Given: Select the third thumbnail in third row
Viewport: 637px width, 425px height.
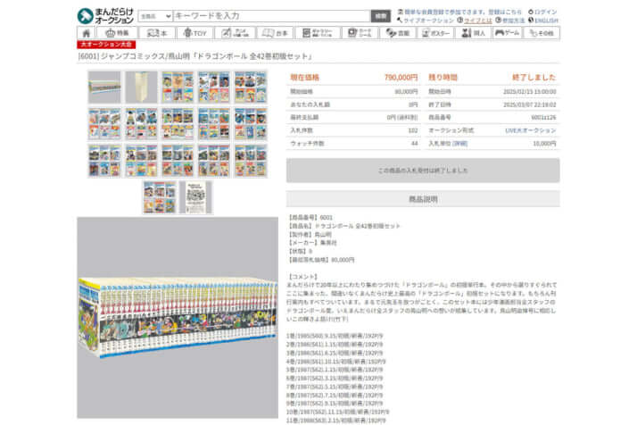Looking at the screenshot, I should point(178,161).
